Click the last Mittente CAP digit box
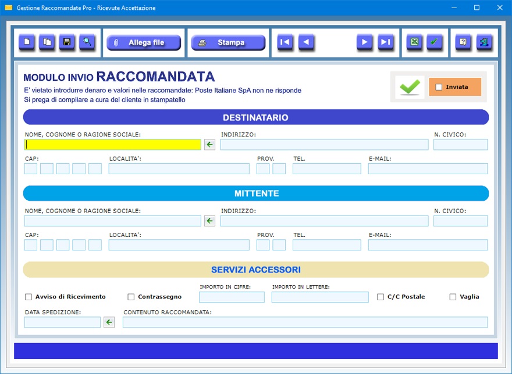 pos(95,245)
